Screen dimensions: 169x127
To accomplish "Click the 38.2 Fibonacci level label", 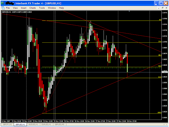I will (160, 55).
